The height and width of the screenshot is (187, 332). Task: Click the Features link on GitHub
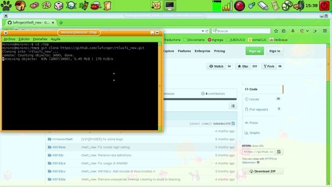click(184, 51)
